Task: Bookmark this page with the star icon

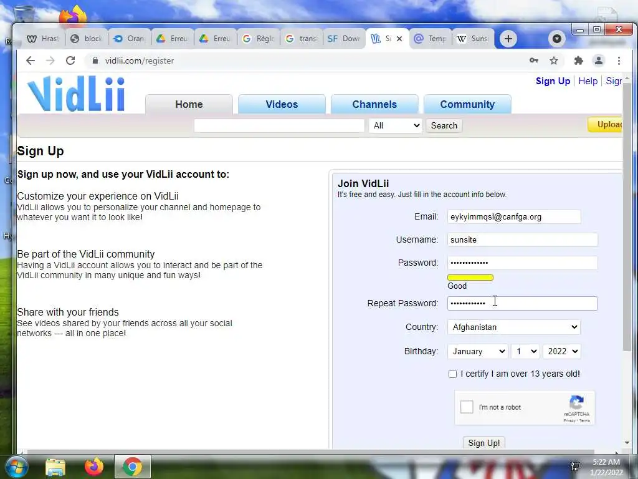Action: click(x=554, y=60)
